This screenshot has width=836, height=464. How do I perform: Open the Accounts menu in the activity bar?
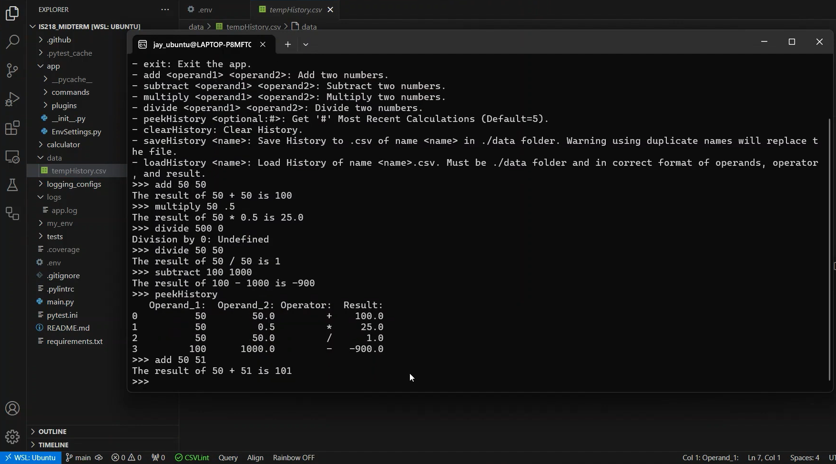point(12,408)
